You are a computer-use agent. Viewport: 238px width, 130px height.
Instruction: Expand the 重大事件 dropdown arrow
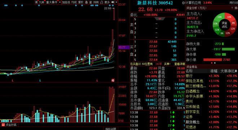pos(60,2)
